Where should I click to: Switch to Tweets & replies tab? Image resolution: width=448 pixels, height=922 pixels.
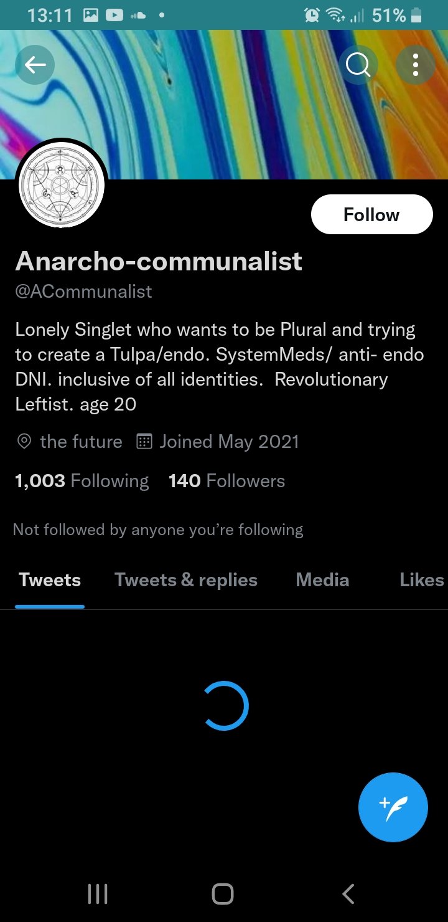pos(185,580)
